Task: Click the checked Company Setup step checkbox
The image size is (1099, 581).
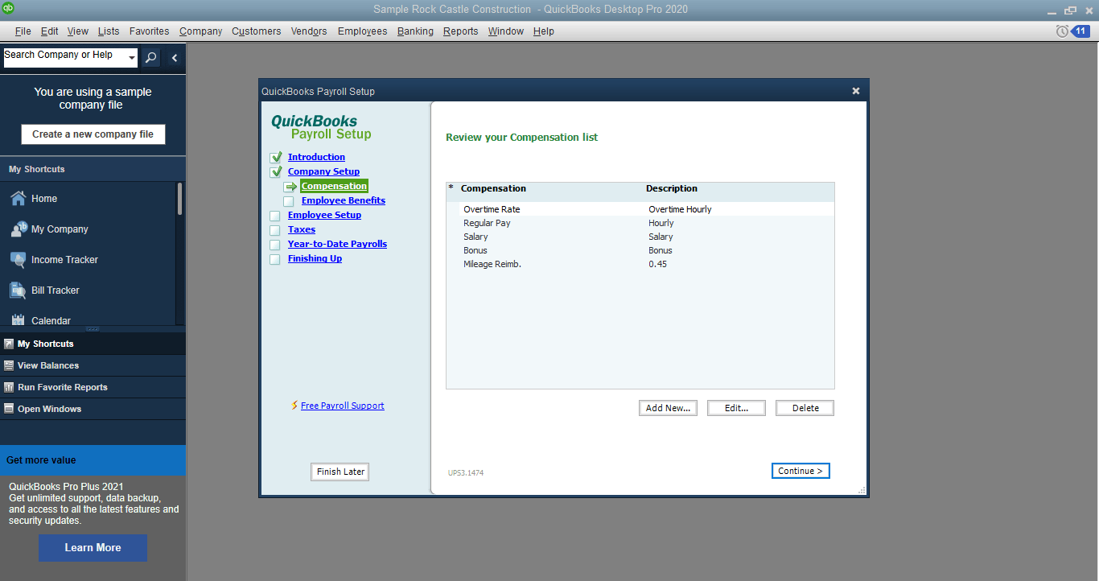Action: coord(276,171)
